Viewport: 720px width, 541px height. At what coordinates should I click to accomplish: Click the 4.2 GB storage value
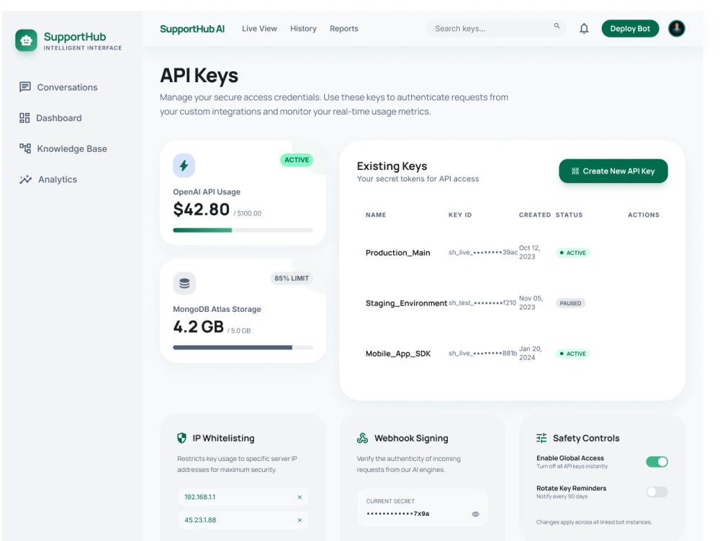click(199, 327)
